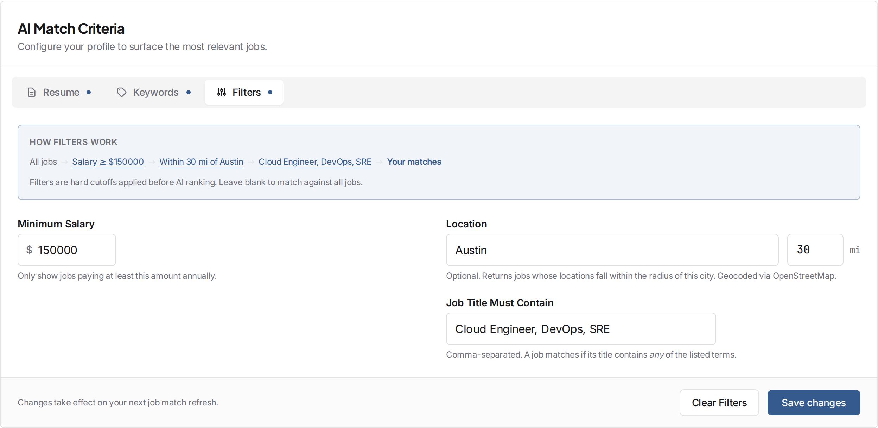The image size is (878, 428).
Task: Focus the Minimum Salary input field
Action: point(67,250)
